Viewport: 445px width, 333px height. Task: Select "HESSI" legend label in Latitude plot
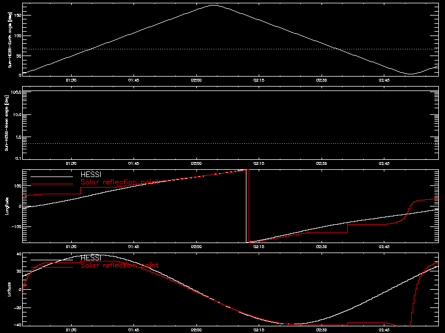(91, 258)
